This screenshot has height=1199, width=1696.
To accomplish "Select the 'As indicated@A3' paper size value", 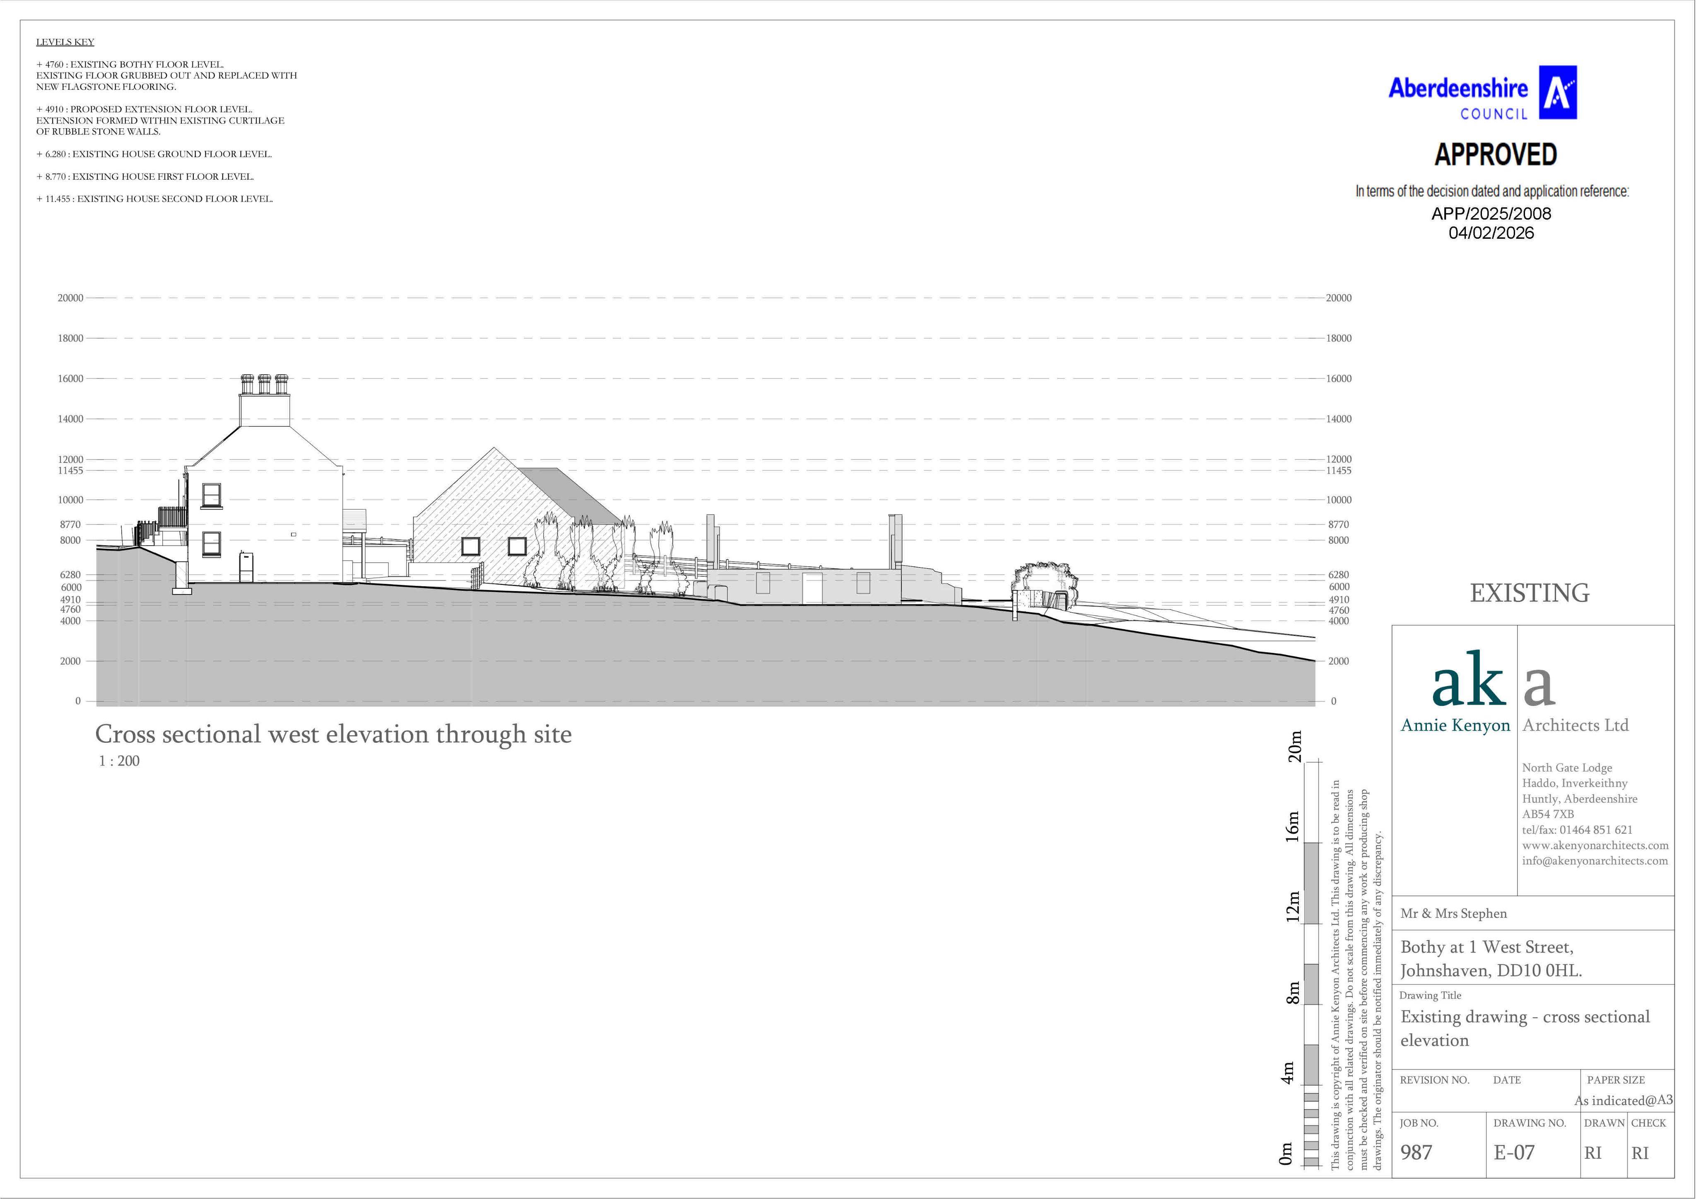I will pyautogui.click(x=1624, y=1101).
